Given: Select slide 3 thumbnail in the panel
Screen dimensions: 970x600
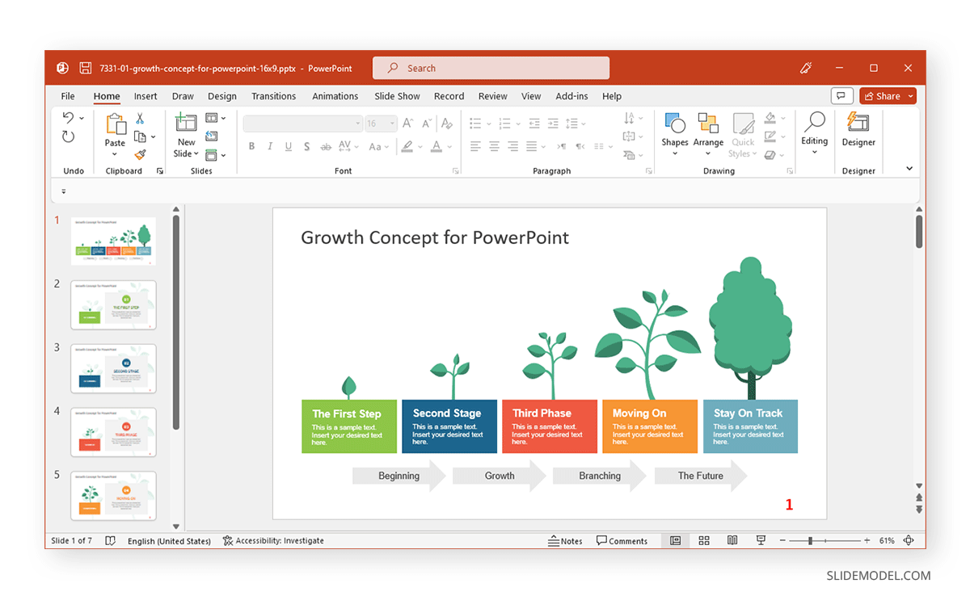Looking at the screenshot, I should coord(113,368).
